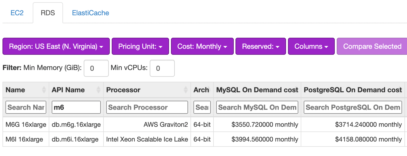The image size is (407, 156).
Task: Open the Cost: Monthly dropdown
Action: tap(202, 46)
